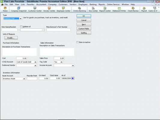Image resolution: width=160 pixels, height=120 pixels.
Task: Click the As of date calendar icon
Action: 73,78
